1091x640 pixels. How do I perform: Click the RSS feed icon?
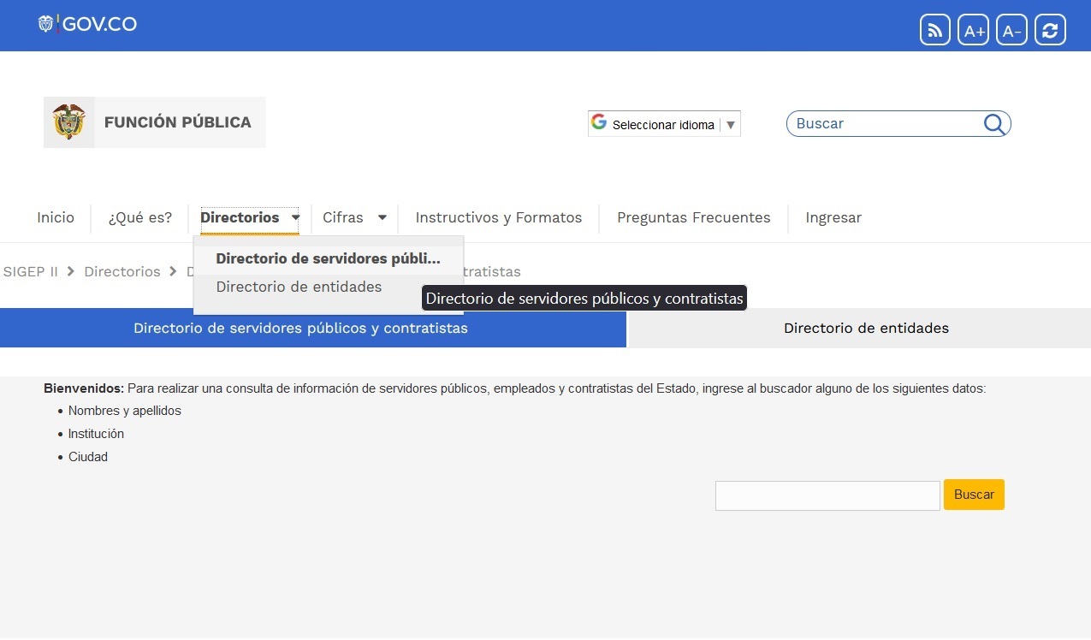[x=934, y=31]
